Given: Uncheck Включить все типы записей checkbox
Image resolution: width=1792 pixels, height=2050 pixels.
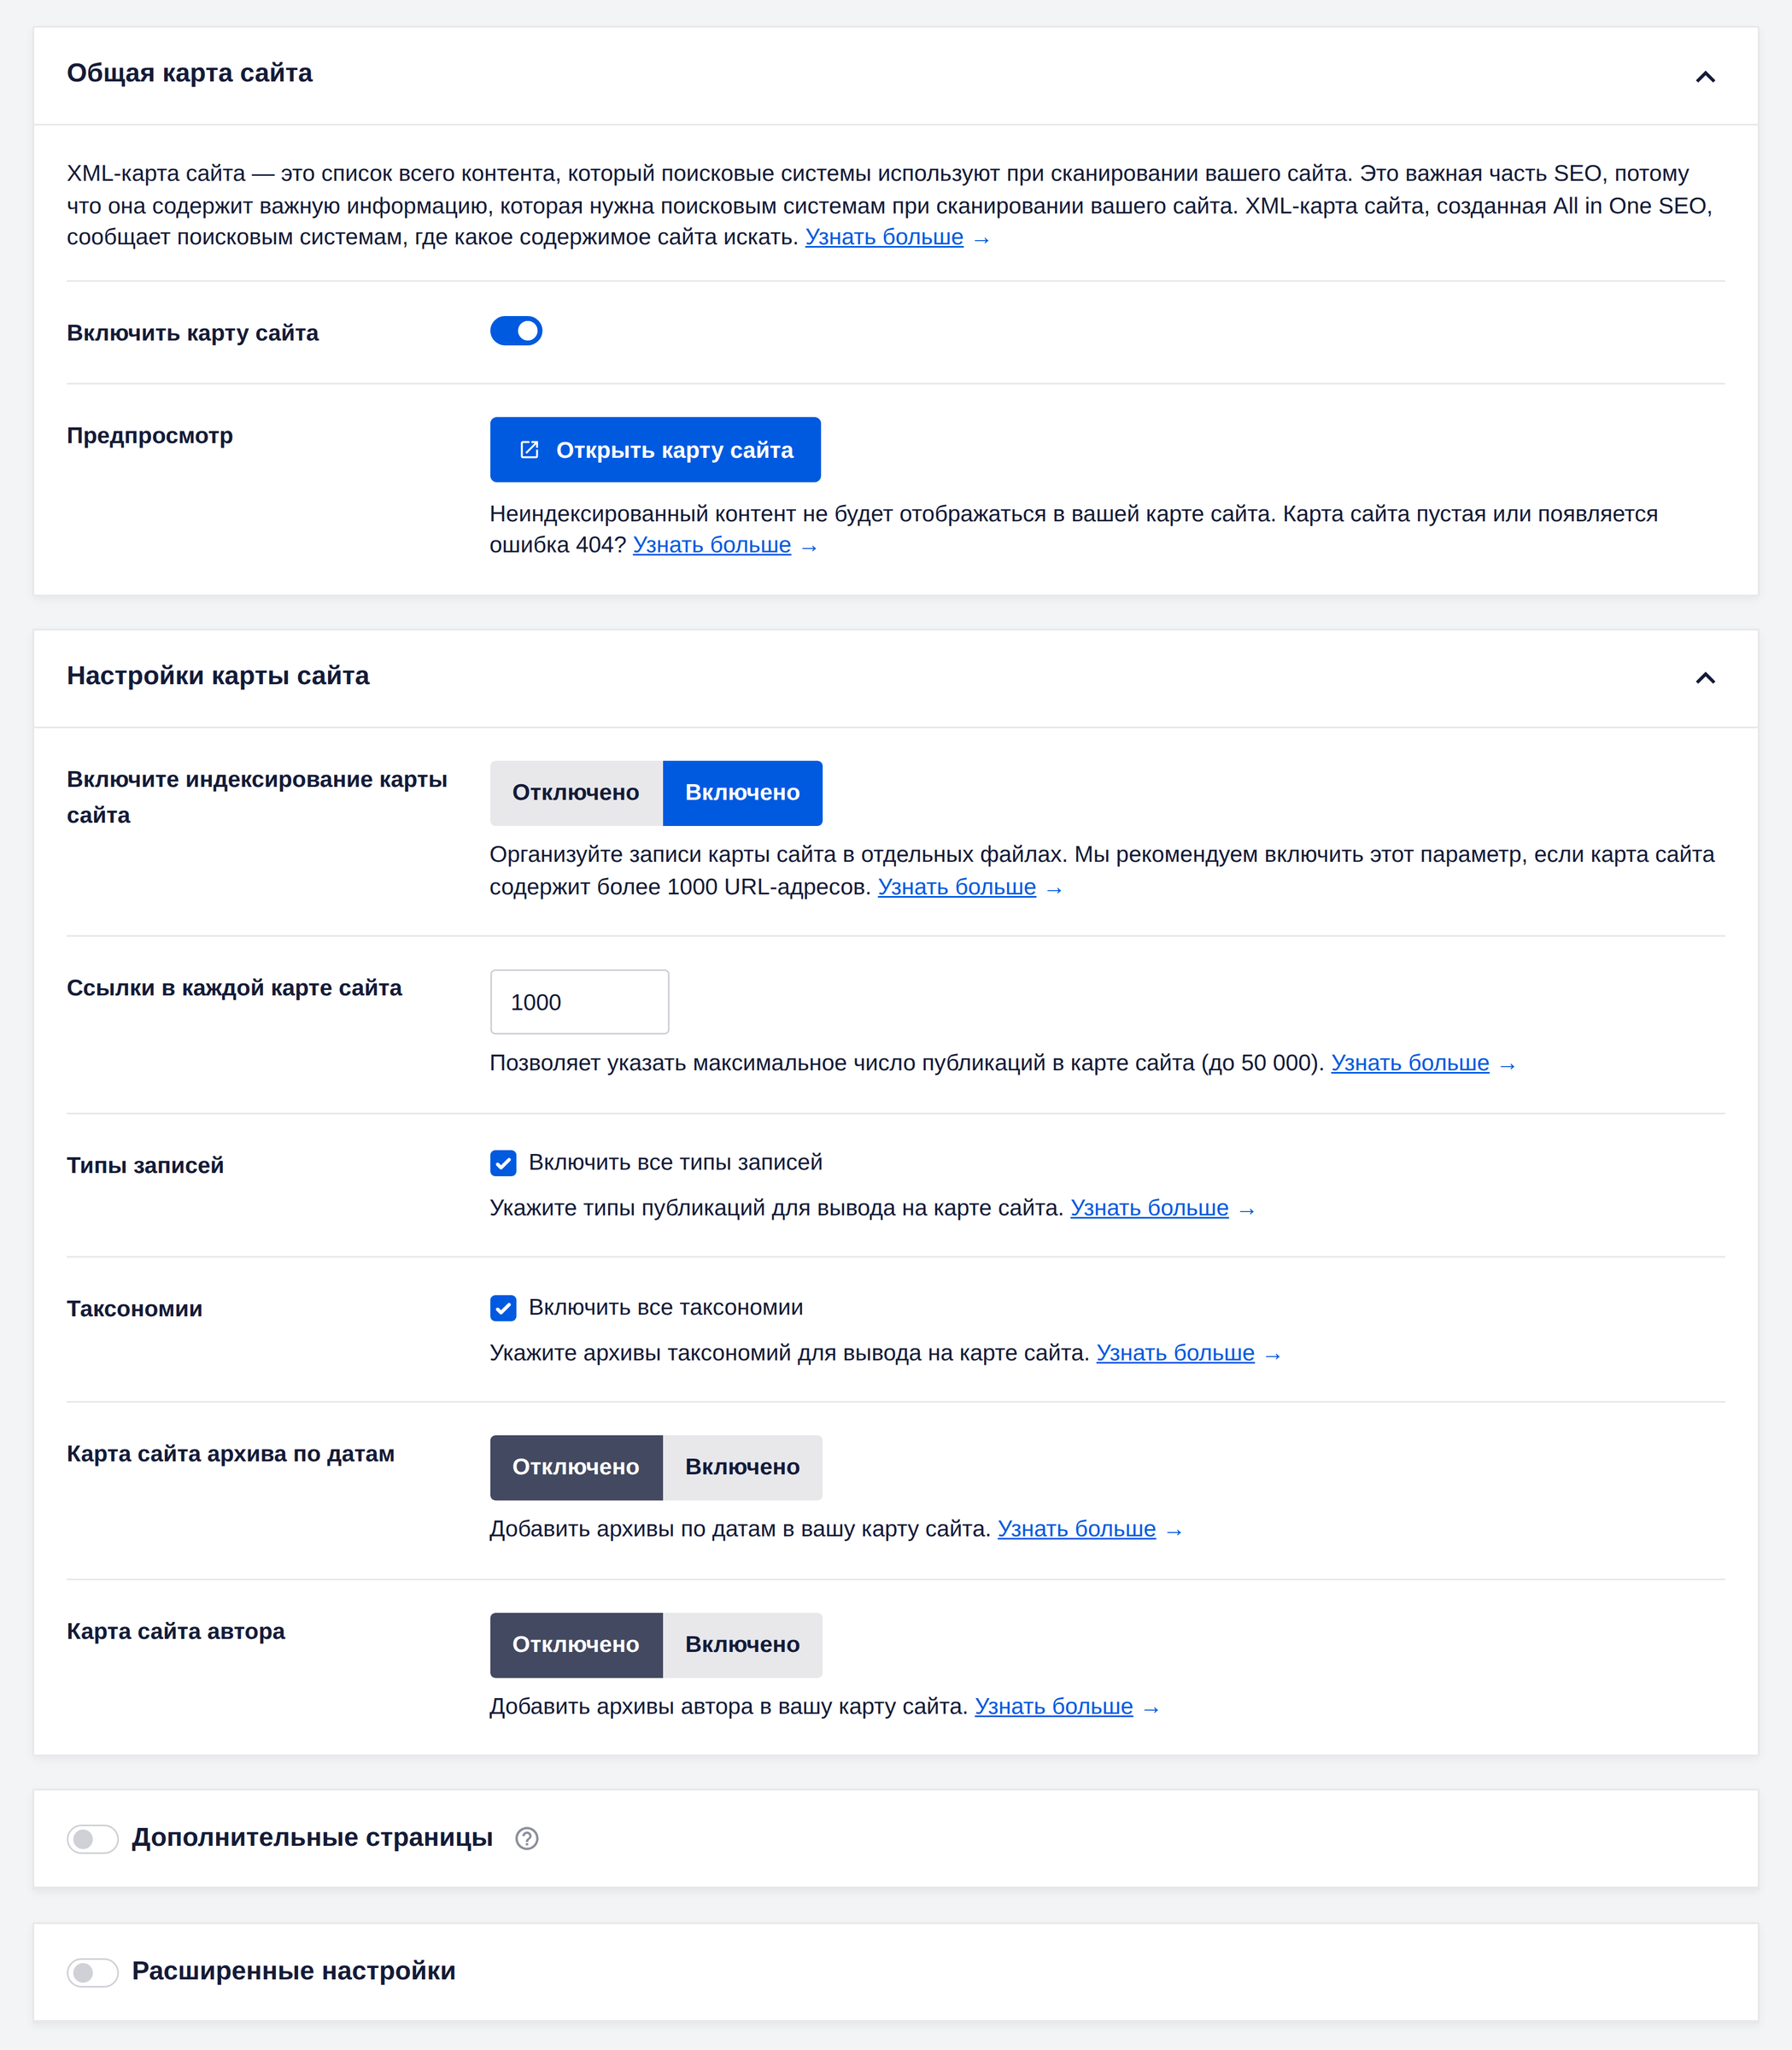Looking at the screenshot, I should 503,1163.
